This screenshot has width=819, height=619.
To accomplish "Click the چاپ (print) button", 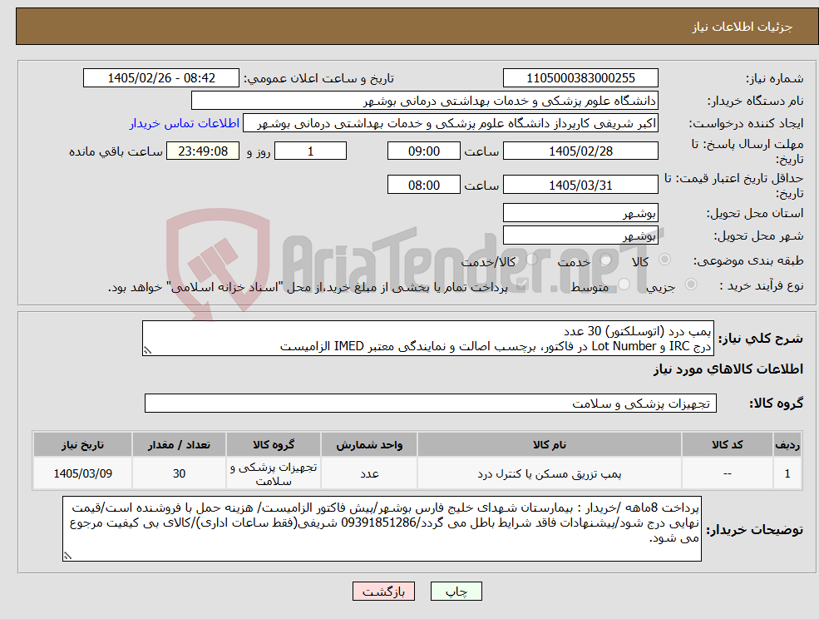I will point(456,592).
